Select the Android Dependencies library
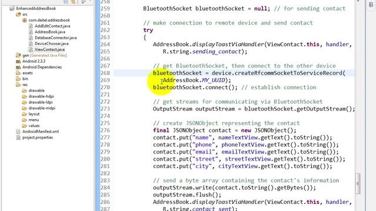 [42, 67]
